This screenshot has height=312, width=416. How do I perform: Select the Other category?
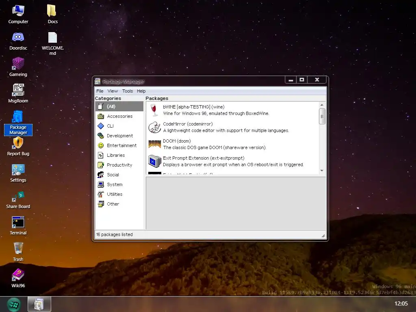[119, 204]
